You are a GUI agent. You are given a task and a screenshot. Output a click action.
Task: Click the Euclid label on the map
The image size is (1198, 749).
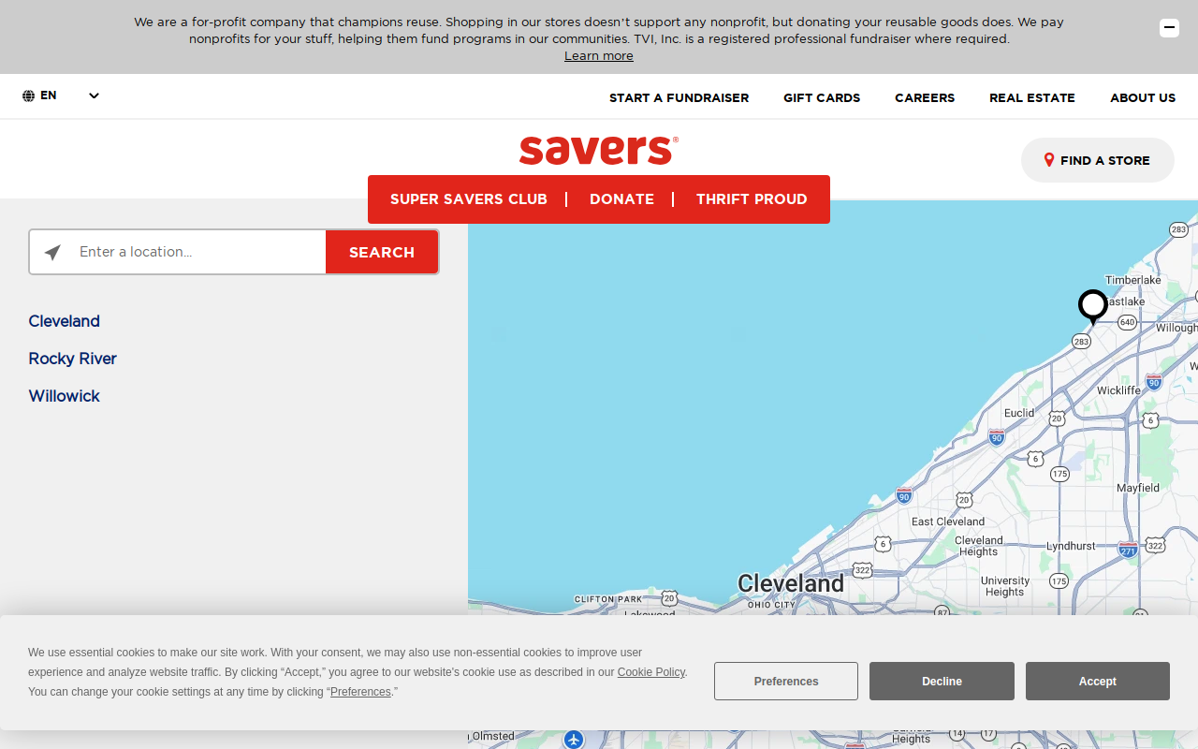tap(1019, 413)
